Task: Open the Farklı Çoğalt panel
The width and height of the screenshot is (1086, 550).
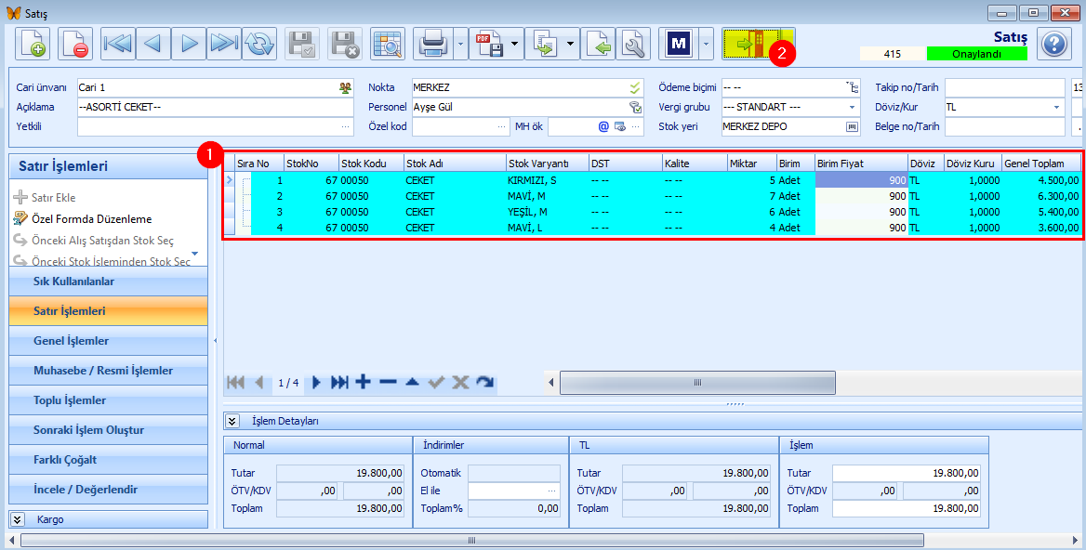Action: (108, 460)
